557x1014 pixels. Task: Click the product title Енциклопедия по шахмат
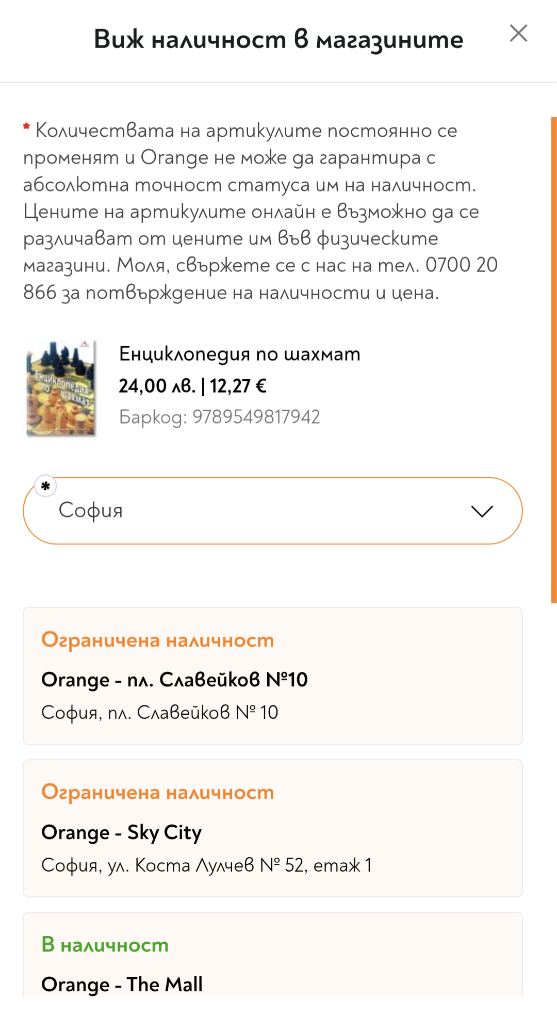click(x=239, y=354)
